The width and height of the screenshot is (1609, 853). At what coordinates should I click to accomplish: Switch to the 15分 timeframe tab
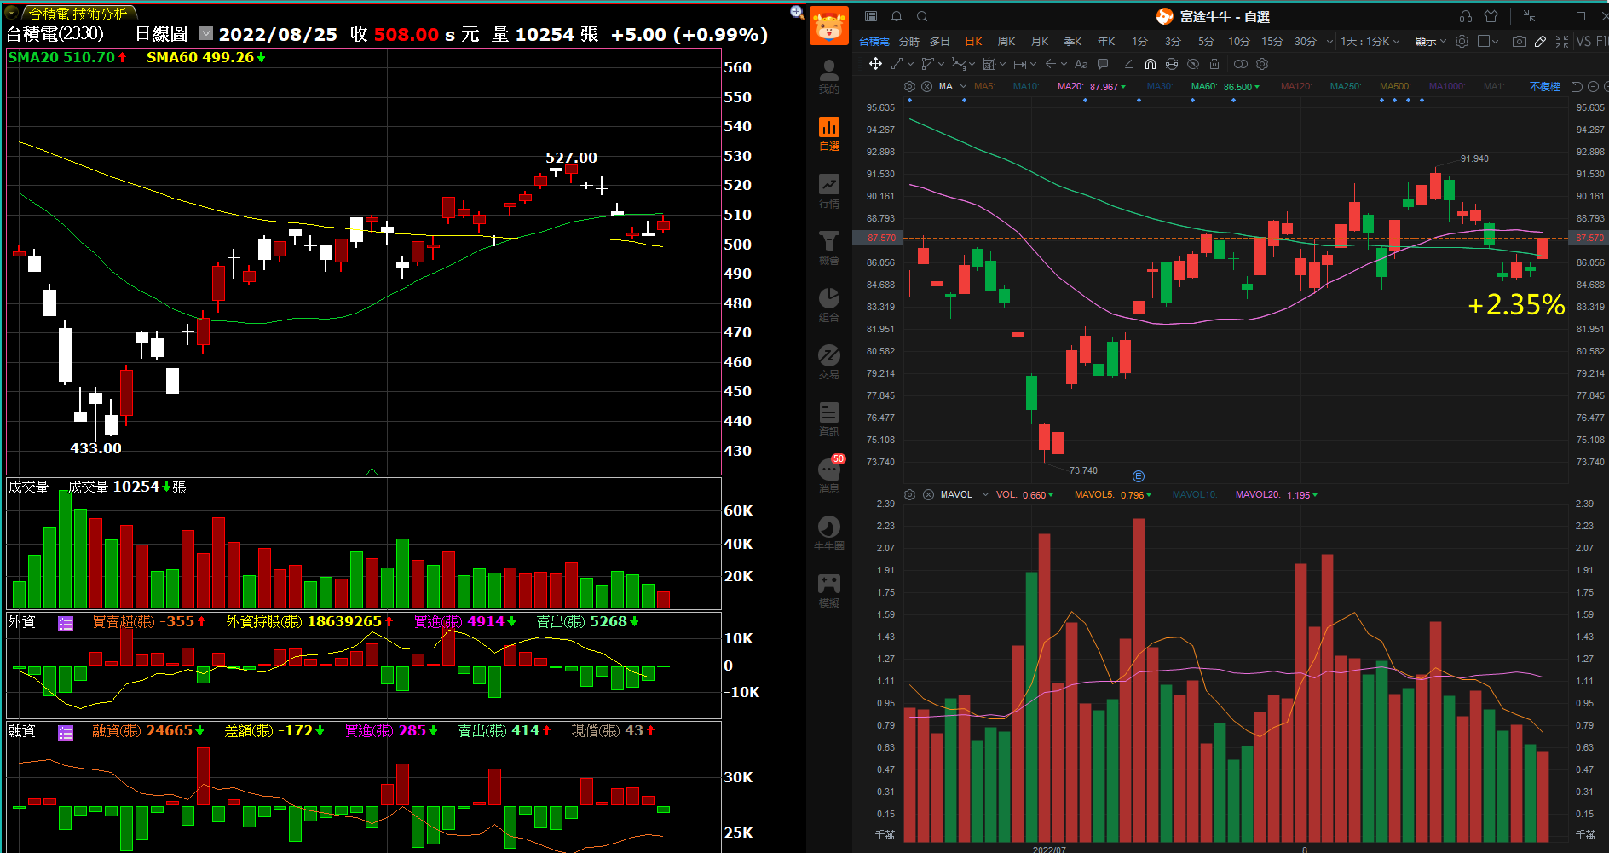point(1272,41)
